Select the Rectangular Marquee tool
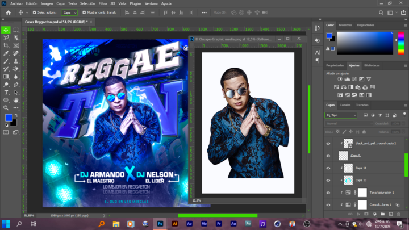The image size is (409, 230). click(16, 30)
